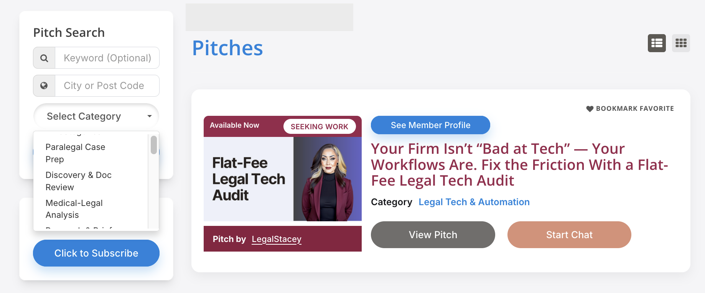Click the Flat-Fee Legal Tech Audit thumbnail
The width and height of the screenshot is (705, 293).
click(x=283, y=179)
